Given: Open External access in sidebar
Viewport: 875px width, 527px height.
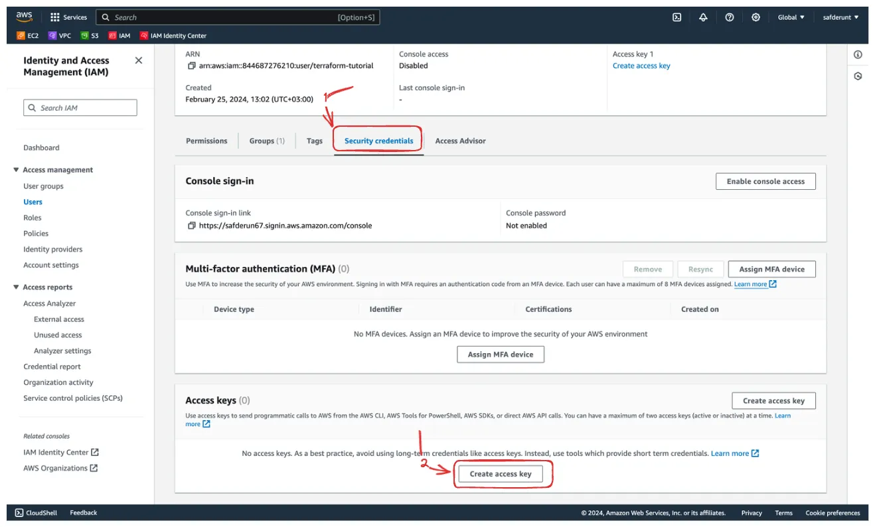Looking at the screenshot, I should [x=59, y=319].
